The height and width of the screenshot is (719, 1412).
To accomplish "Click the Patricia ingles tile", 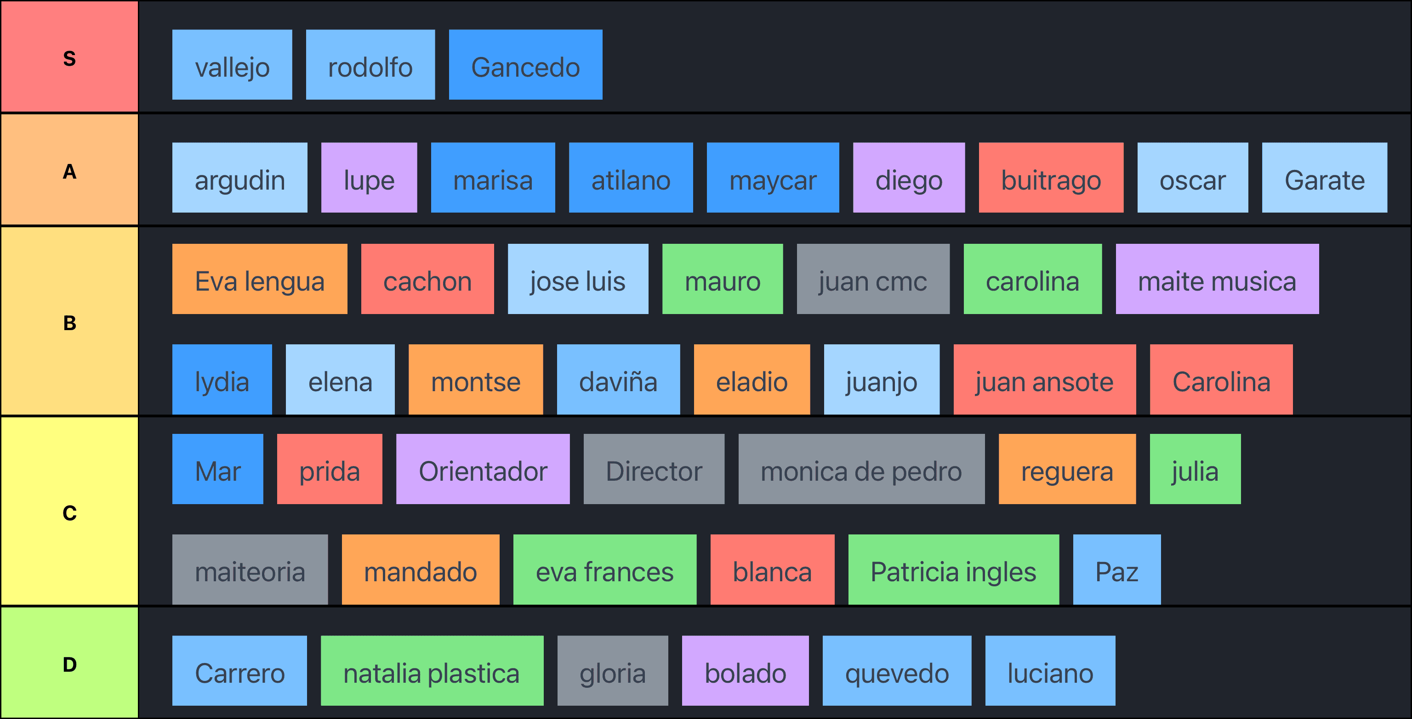I will pyautogui.click(x=953, y=569).
